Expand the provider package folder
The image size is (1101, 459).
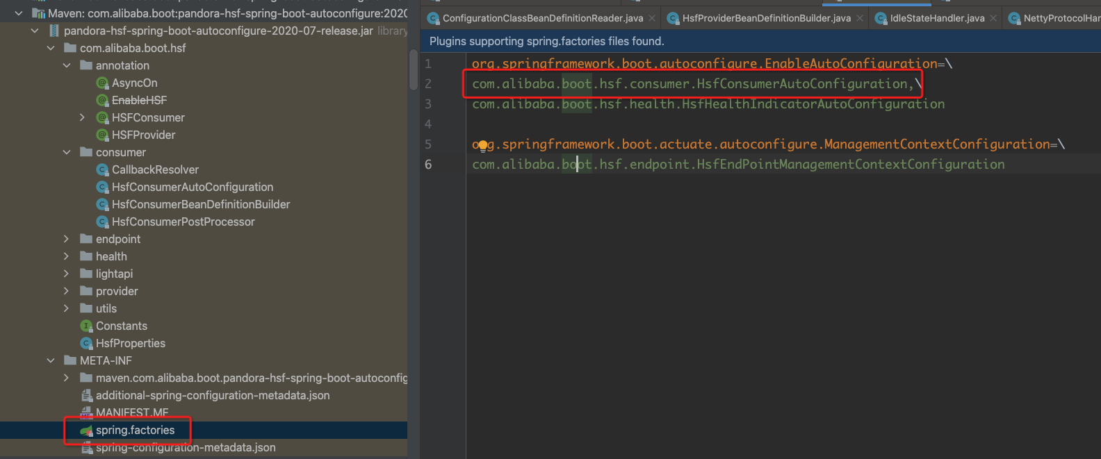(67, 291)
